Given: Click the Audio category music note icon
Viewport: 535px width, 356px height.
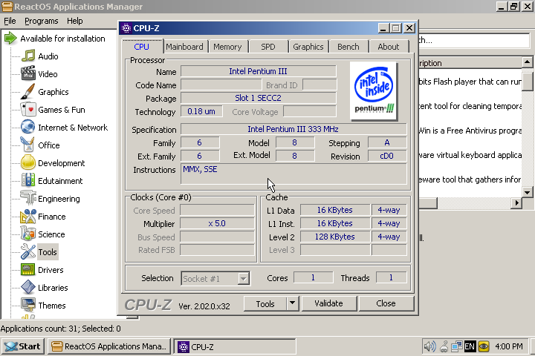Looking at the screenshot, I should pos(28,56).
